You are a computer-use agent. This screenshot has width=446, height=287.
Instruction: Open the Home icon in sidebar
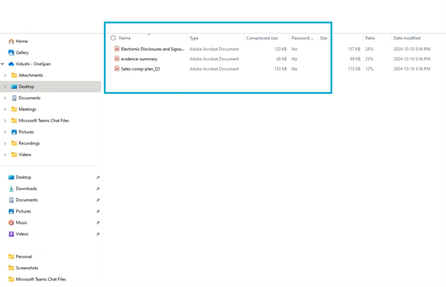[x=11, y=42]
